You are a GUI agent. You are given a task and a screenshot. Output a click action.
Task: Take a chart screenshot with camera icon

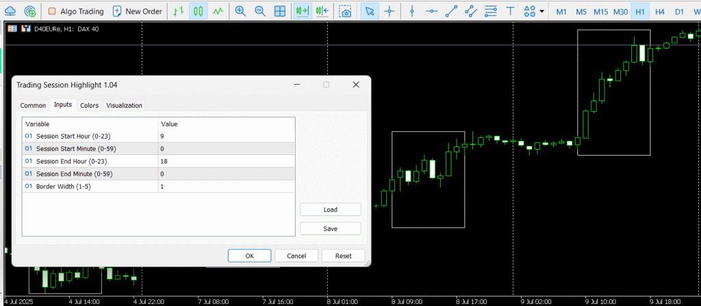[346, 12]
